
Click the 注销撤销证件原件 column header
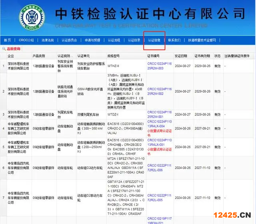coord(237,56)
